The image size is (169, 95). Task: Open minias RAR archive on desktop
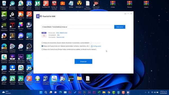tap(113, 4)
